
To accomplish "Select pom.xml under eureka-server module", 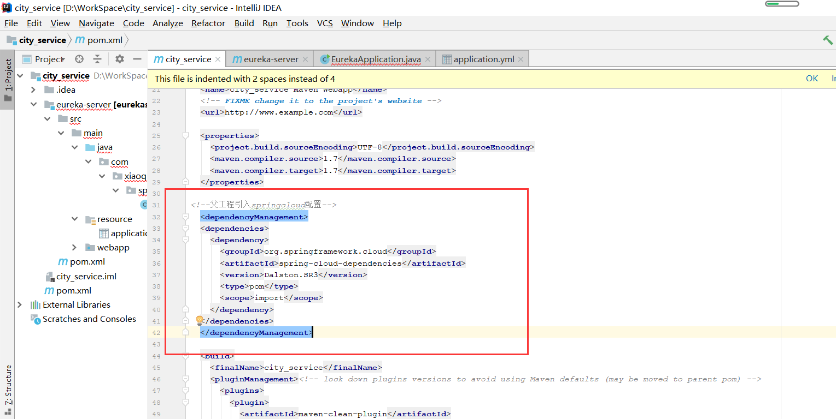I will [81, 262].
